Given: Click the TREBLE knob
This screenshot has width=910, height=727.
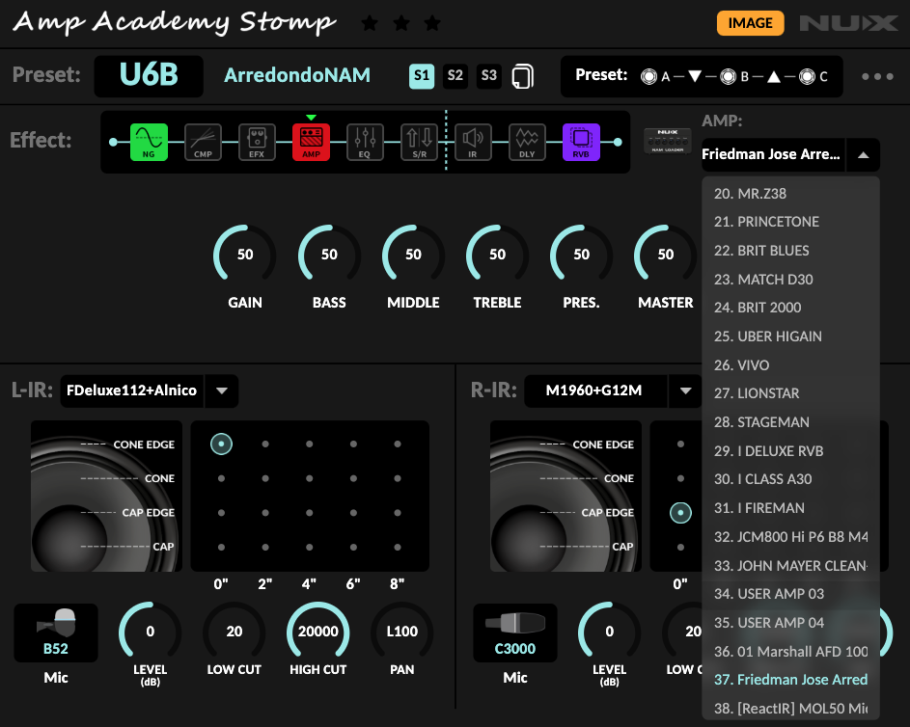Looking at the screenshot, I should [x=497, y=254].
